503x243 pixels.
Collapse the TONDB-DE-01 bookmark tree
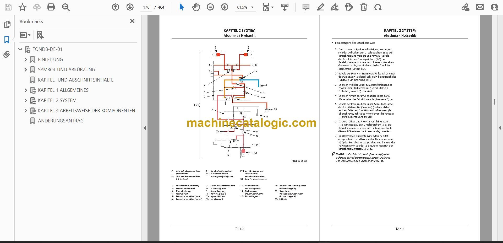[x=20, y=49]
